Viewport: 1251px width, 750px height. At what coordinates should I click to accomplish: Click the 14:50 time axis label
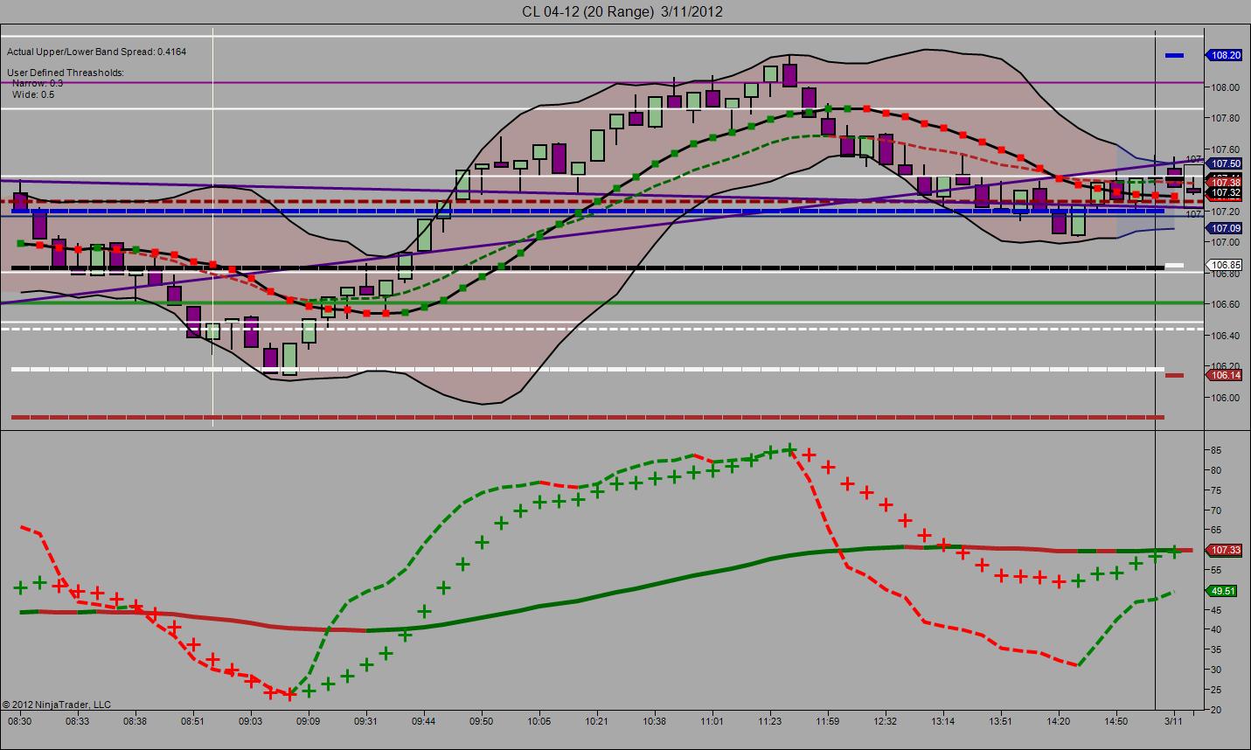point(1115,722)
